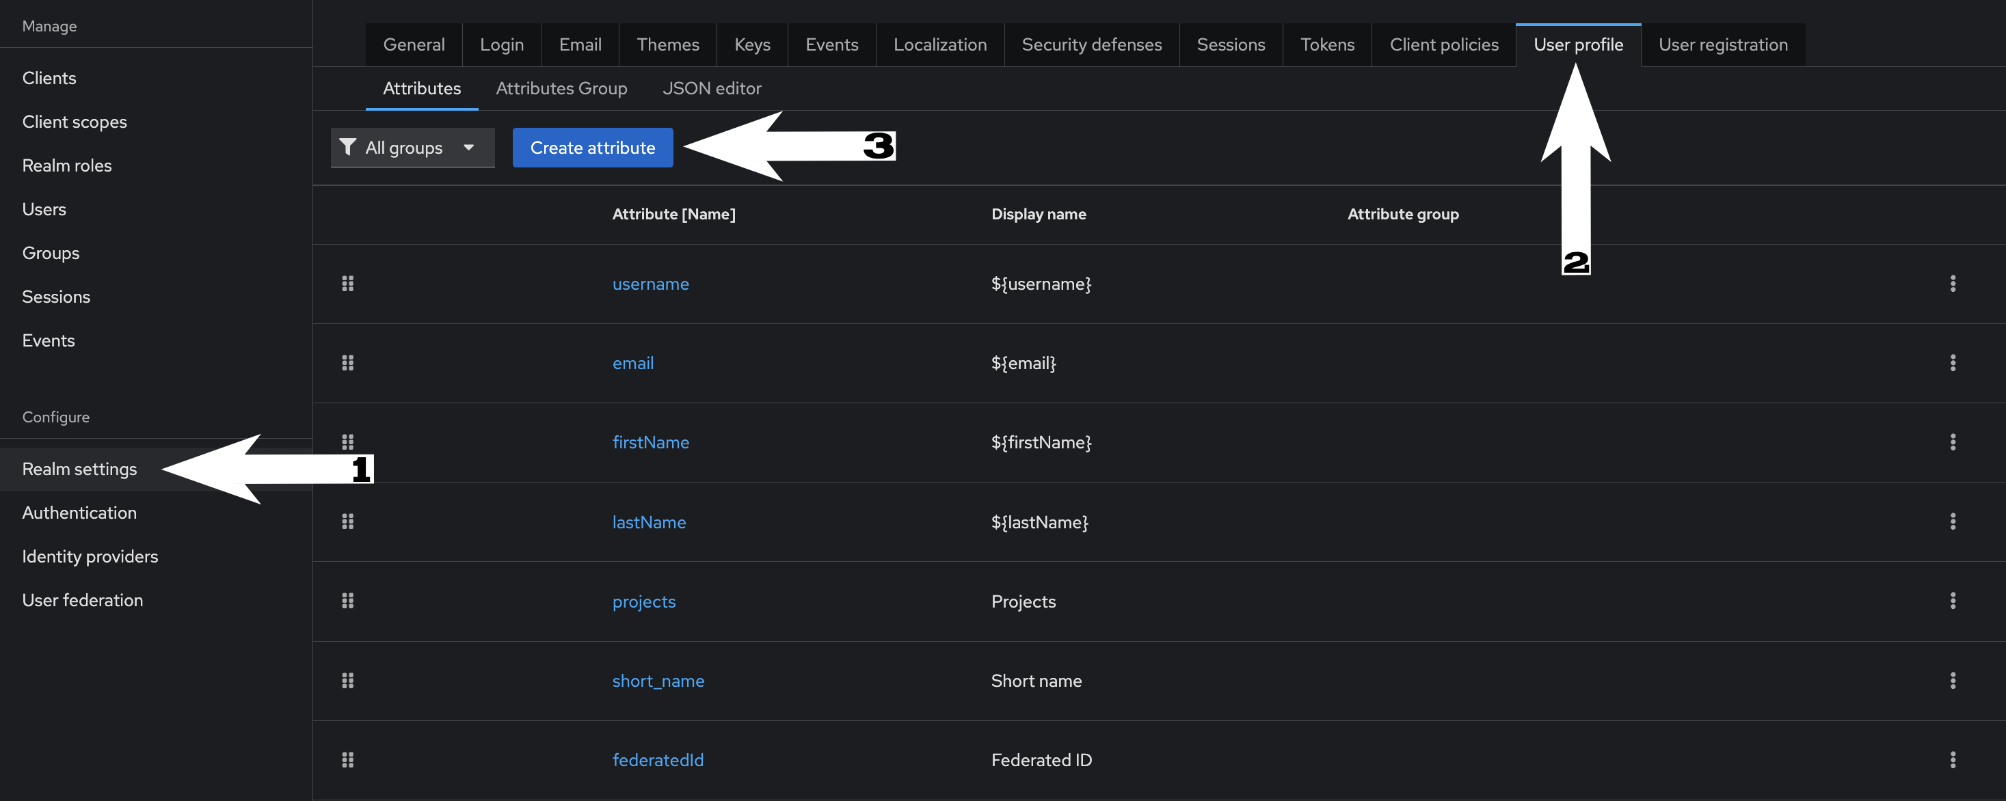2006x801 pixels.
Task: Select the Localization tab
Action: click(940, 44)
